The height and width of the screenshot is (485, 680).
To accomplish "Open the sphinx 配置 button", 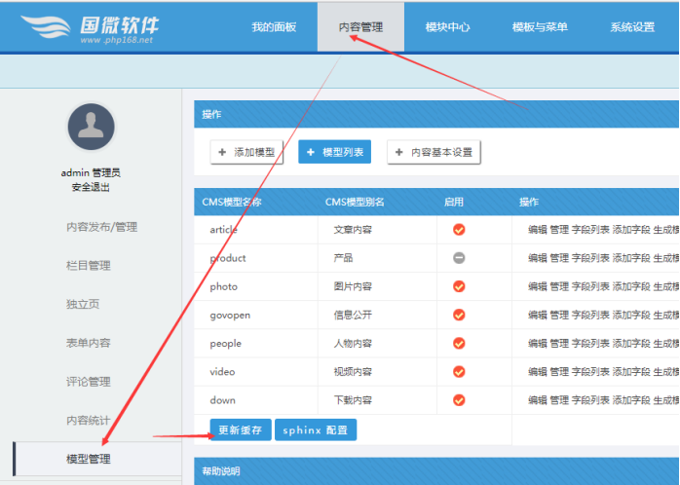I will coord(315,429).
